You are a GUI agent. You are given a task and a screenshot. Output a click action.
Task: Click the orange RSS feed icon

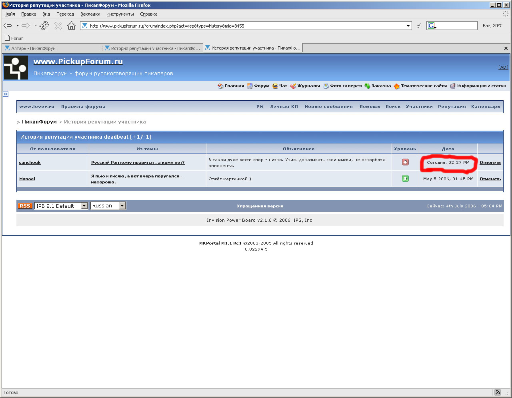coord(25,206)
